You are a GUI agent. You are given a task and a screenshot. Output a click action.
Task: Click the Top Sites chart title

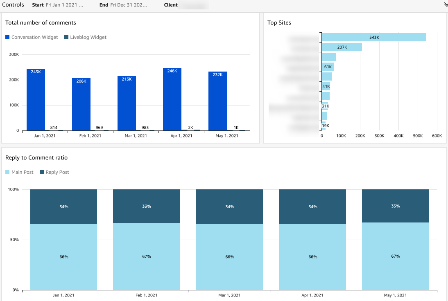(x=279, y=23)
